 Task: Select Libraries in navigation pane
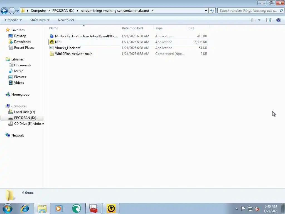click(x=18, y=59)
